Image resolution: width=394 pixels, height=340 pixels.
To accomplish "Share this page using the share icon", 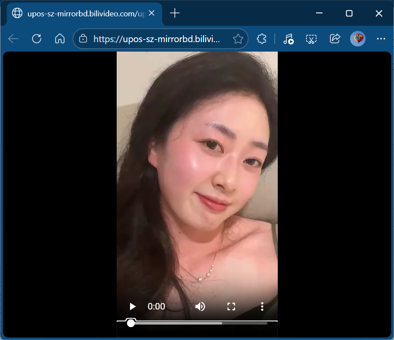I will (x=335, y=39).
